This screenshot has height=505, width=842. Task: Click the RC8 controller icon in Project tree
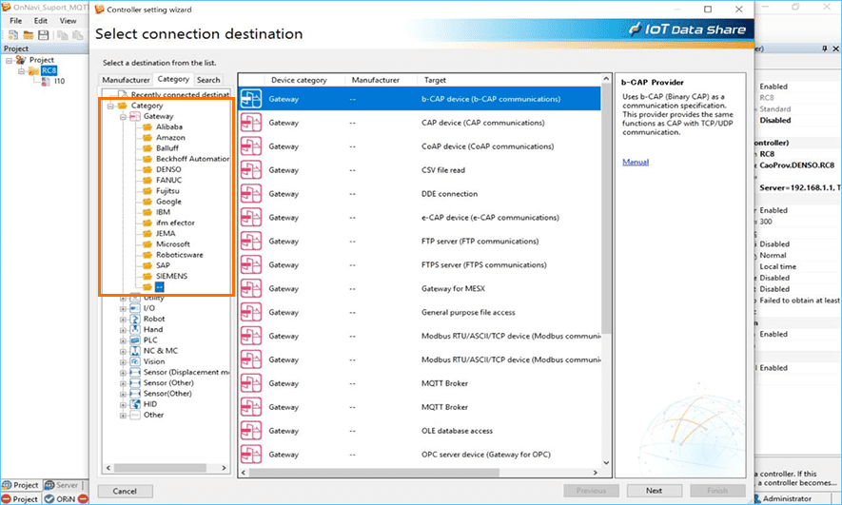point(33,70)
